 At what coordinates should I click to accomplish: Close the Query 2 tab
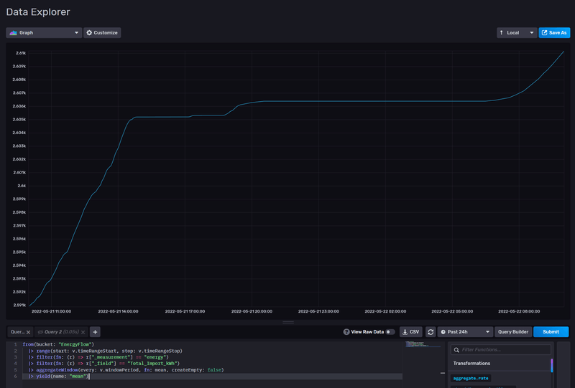click(x=83, y=332)
